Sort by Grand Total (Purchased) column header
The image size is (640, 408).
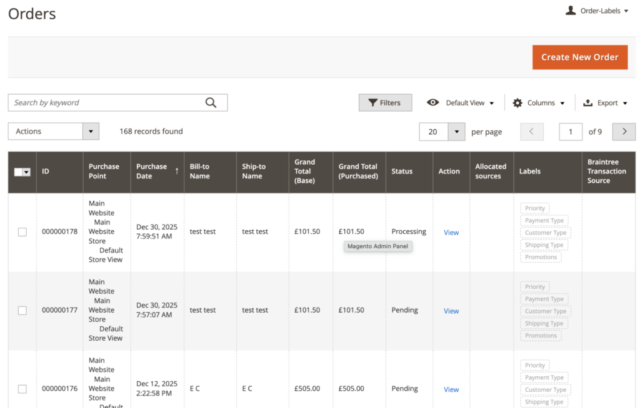tap(359, 172)
